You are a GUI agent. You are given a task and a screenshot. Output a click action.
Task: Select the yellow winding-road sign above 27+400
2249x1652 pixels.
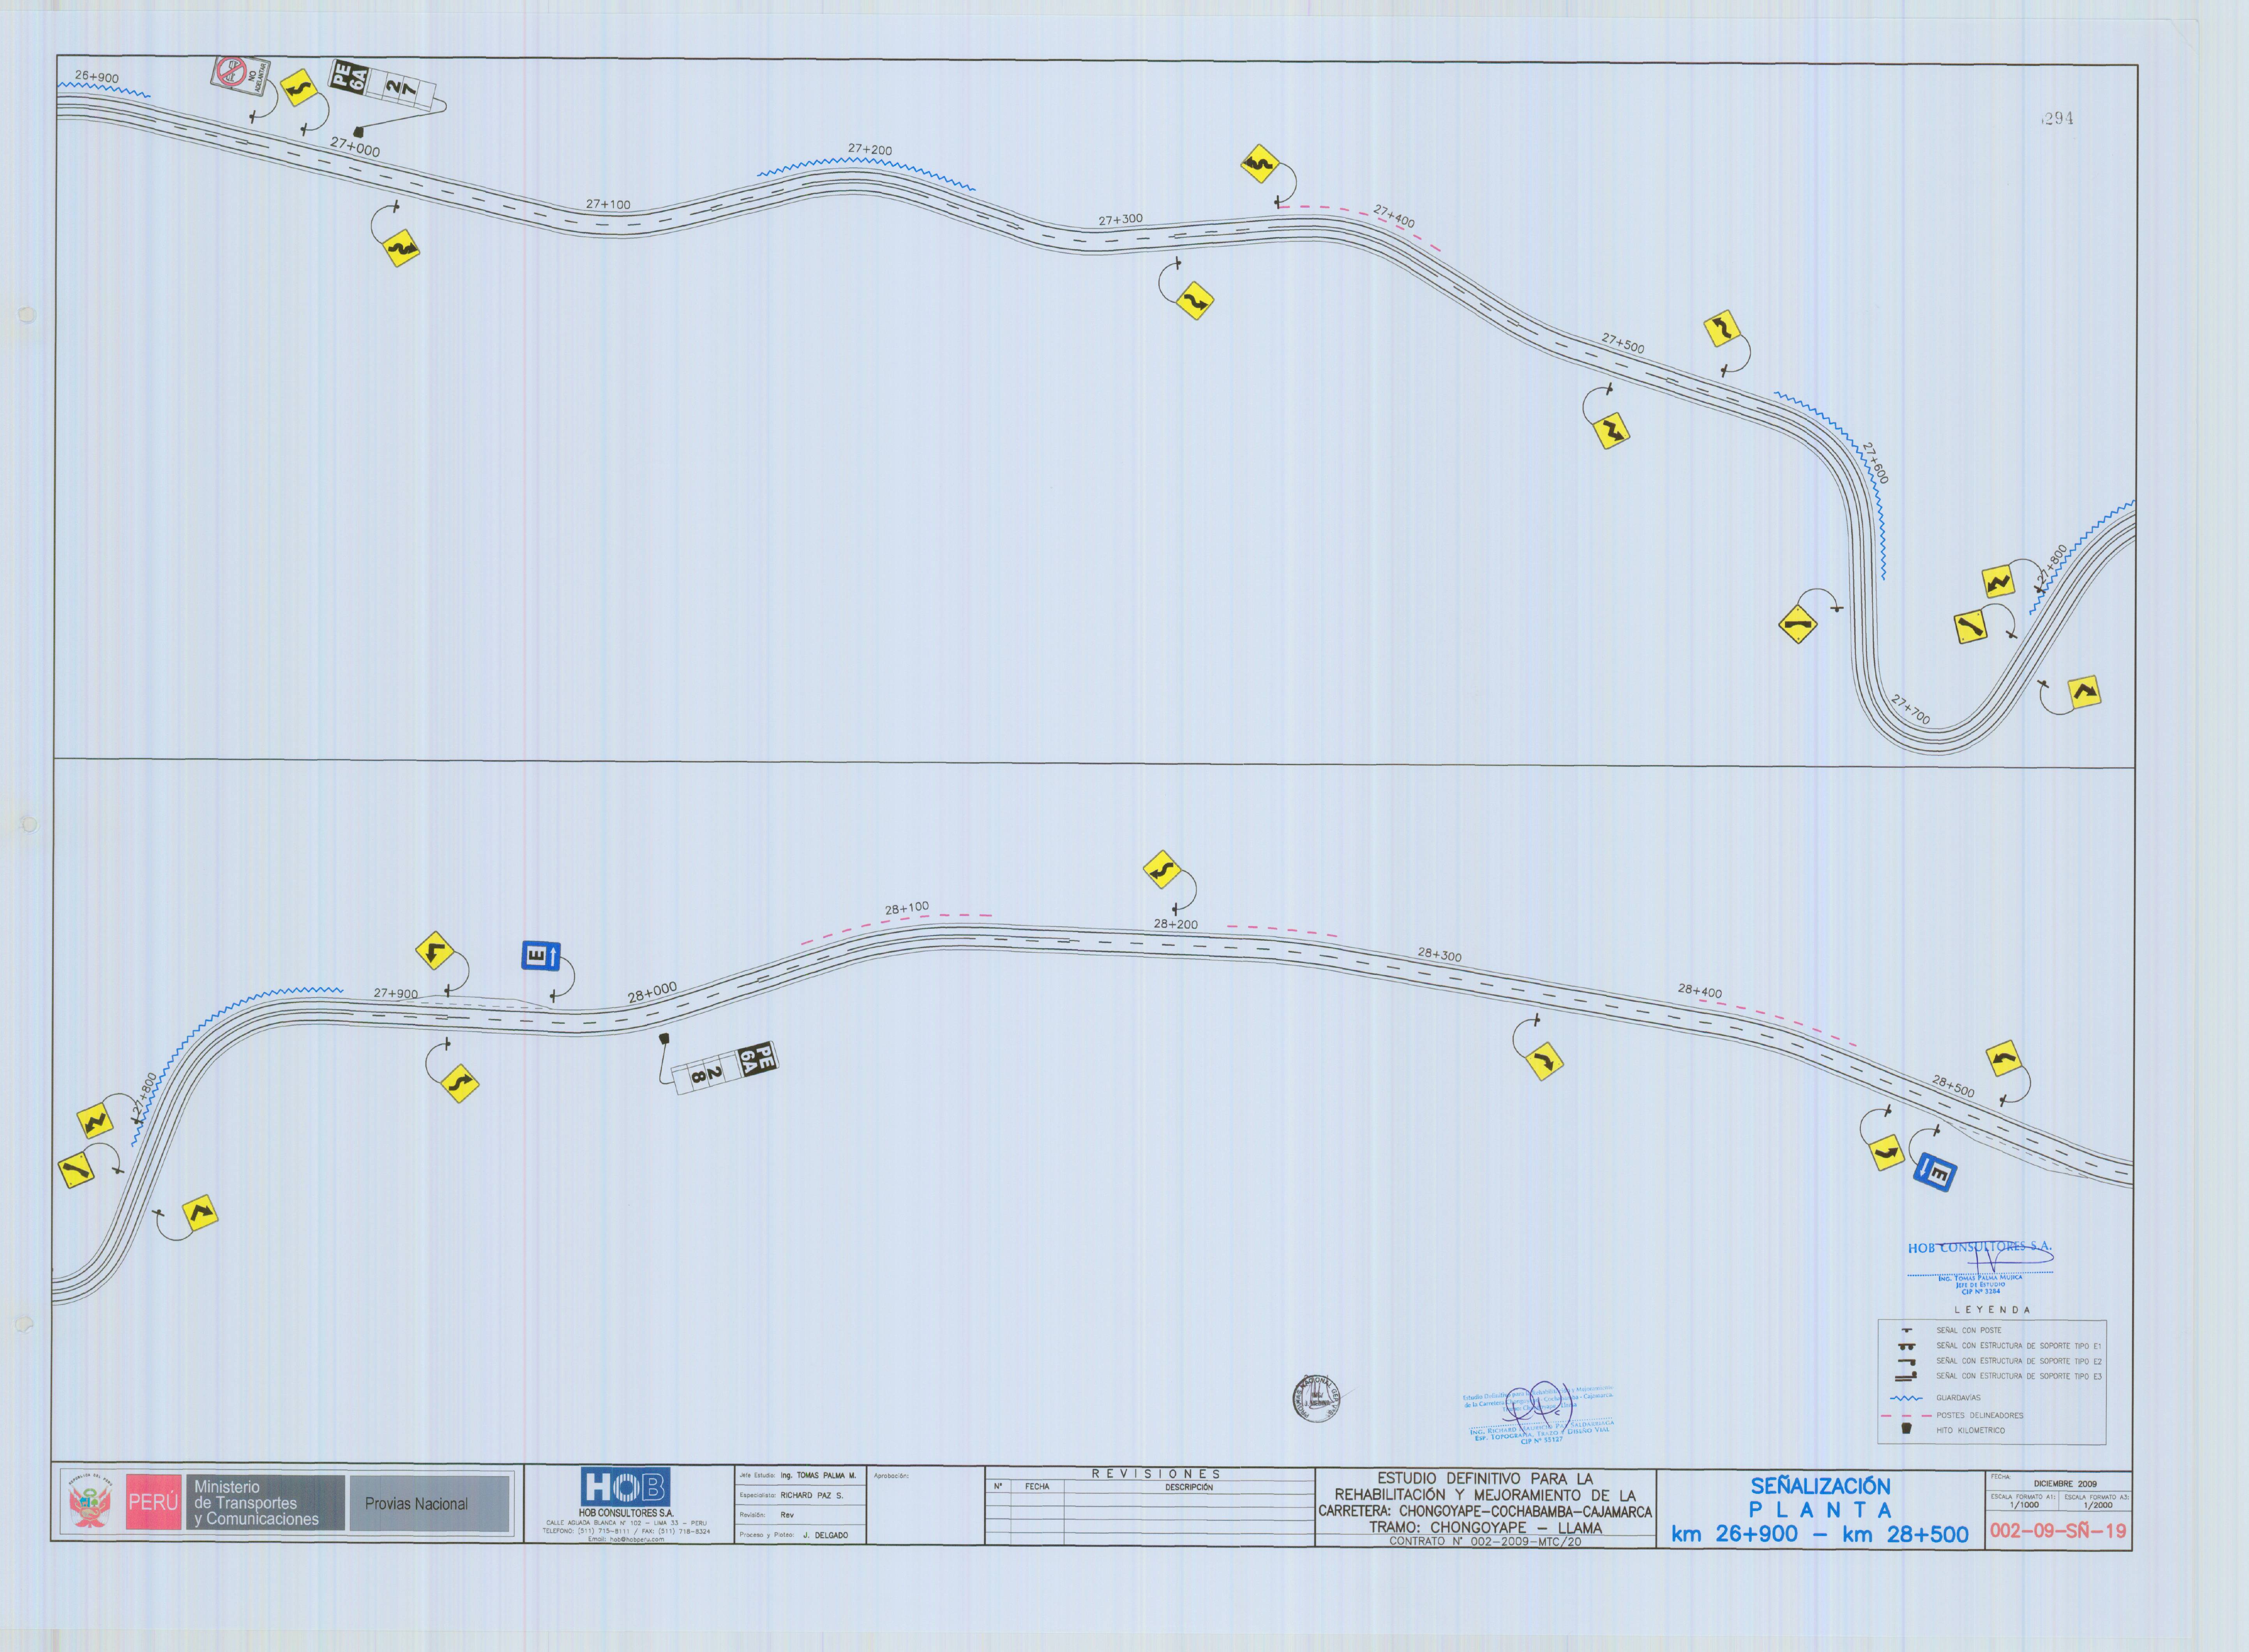click(x=1260, y=164)
